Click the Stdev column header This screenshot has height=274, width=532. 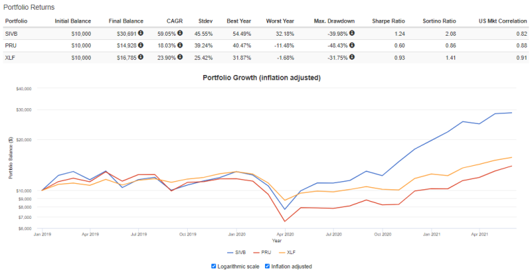tap(206, 21)
